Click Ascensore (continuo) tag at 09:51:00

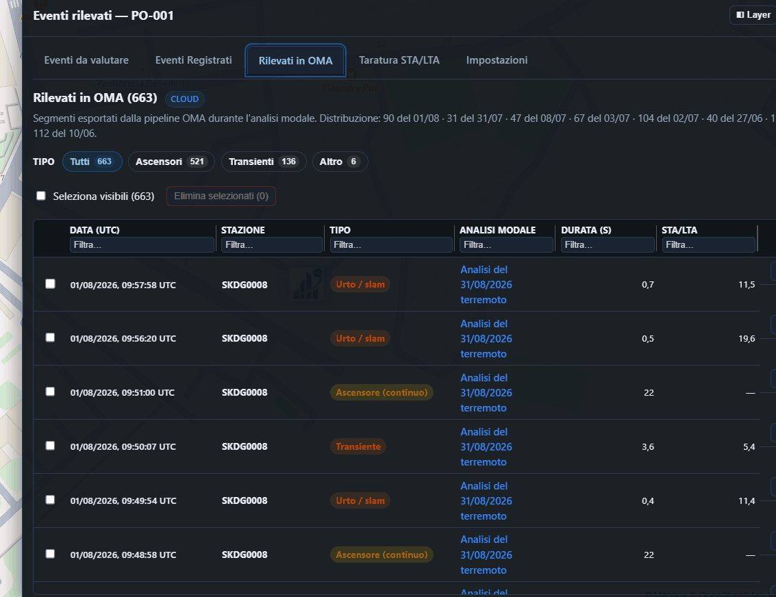tap(381, 393)
